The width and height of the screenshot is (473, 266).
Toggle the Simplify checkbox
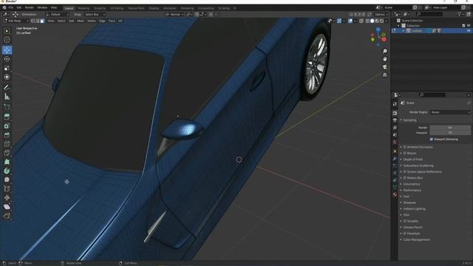pos(405,221)
